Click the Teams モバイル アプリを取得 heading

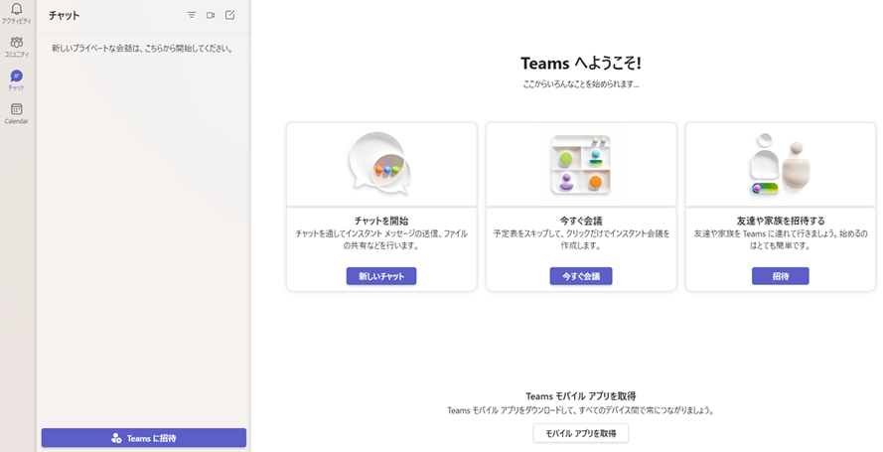point(581,396)
